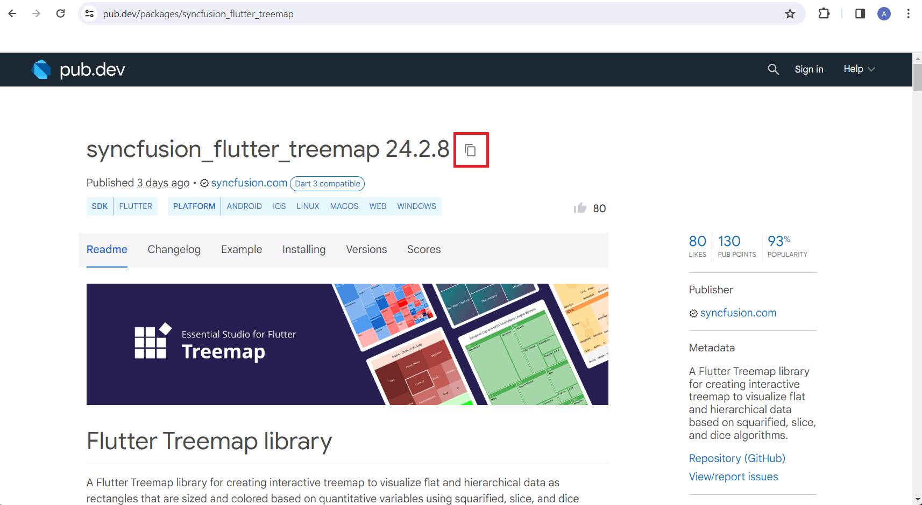The height and width of the screenshot is (505, 922).
Task: Switch to the Changelog tab
Action: pyautogui.click(x=174, y=249)
